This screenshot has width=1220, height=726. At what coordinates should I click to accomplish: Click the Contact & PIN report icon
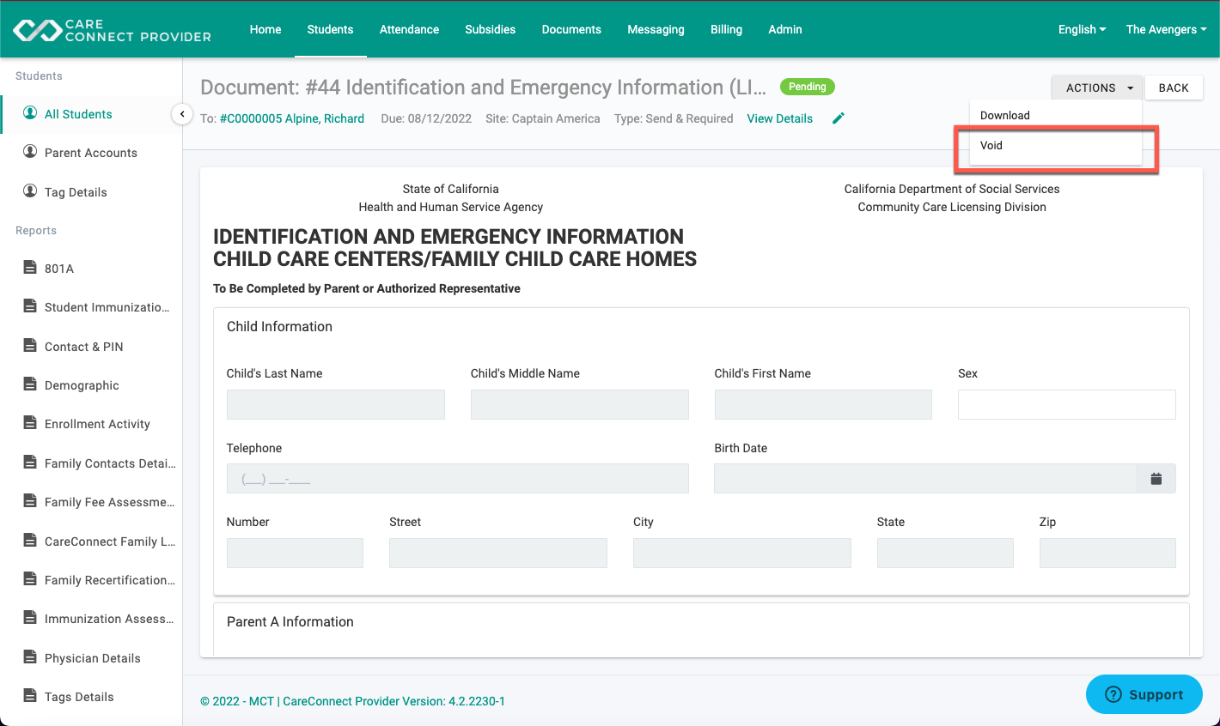30,346
